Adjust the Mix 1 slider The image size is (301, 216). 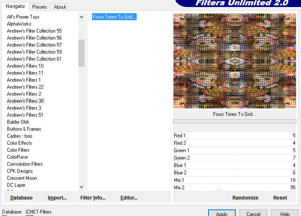tap(235, 180)
